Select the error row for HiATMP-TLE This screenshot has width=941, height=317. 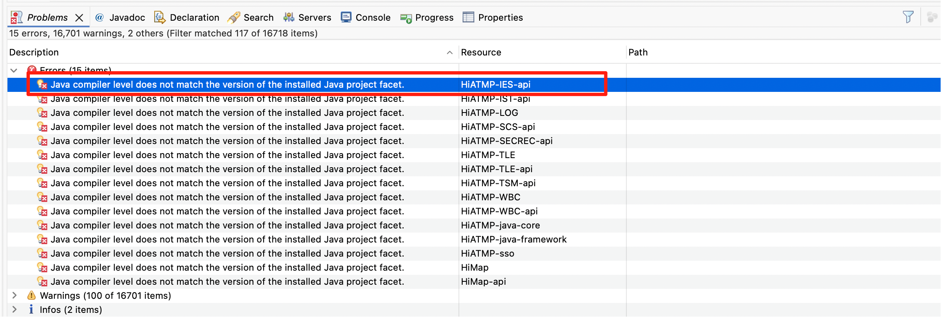[x=474, y=155]
